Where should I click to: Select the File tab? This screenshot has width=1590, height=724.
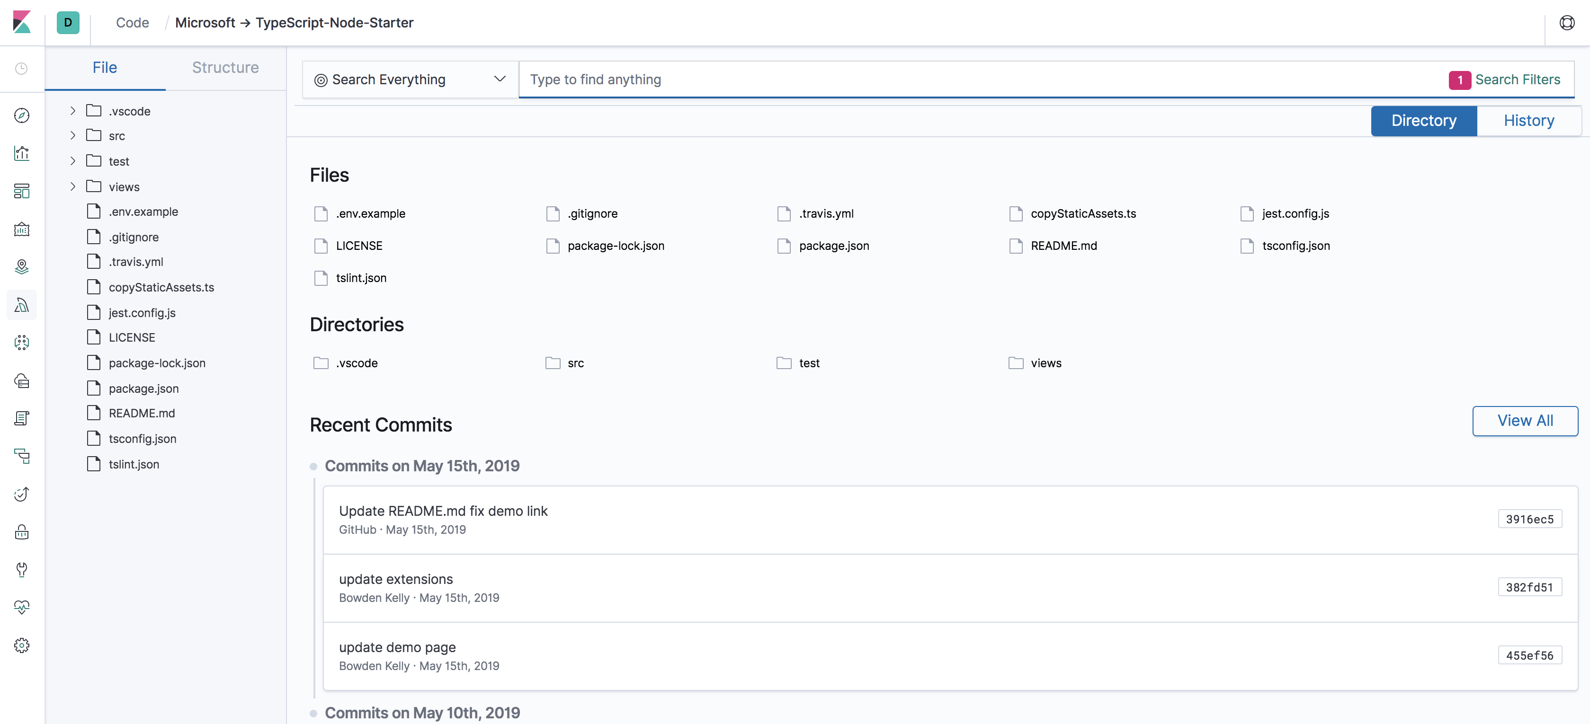point(104,67)
